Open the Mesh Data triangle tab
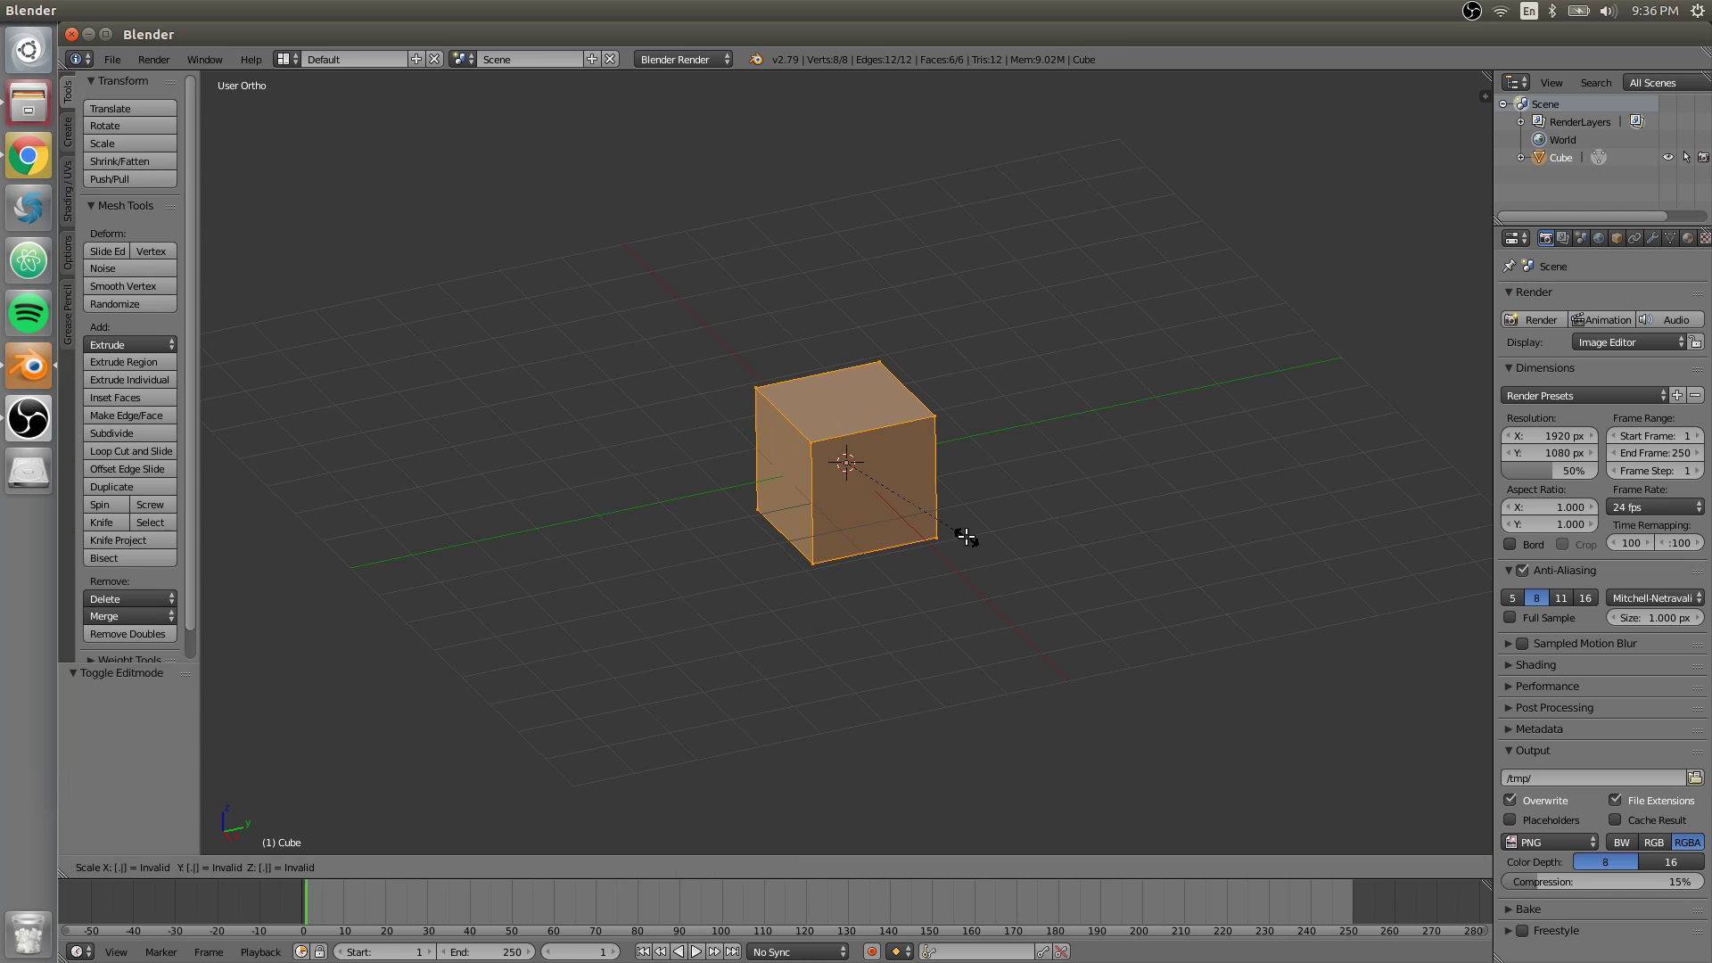Viewport: 1712px width, 963px height. click(x=1670, y=238)
